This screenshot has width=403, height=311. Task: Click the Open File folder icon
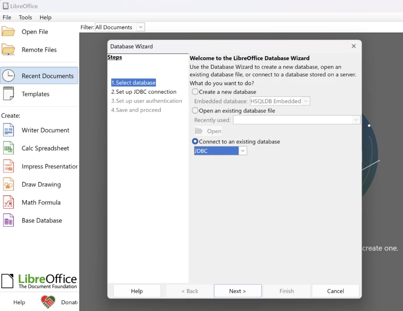click(x=9, y=31)
